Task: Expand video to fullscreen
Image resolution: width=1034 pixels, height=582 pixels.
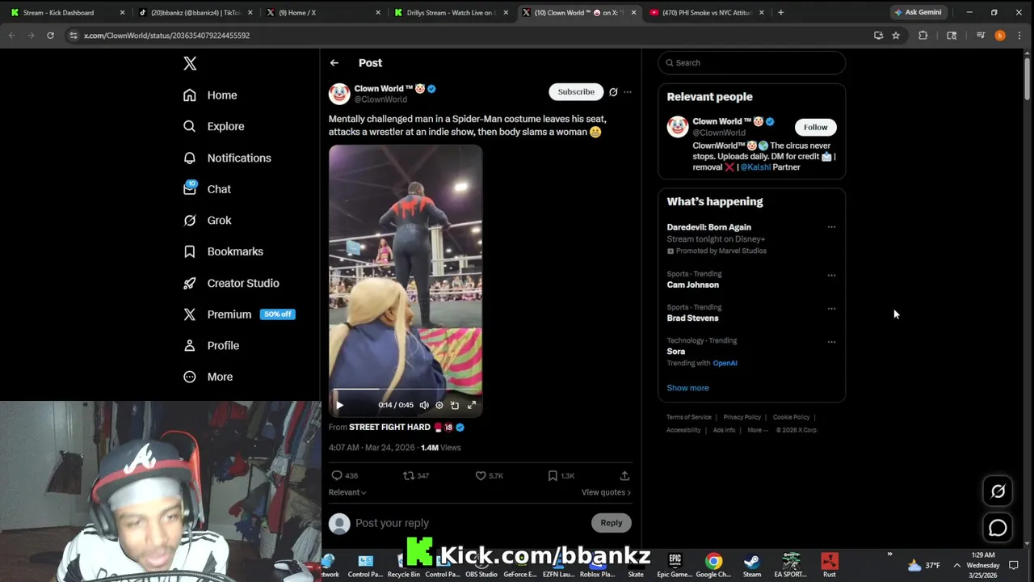Action: point(472,405)
